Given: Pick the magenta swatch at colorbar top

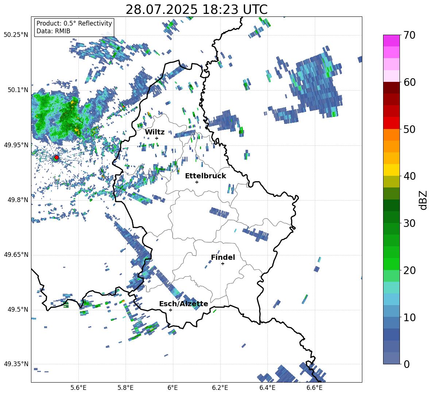Looking at the screenshot, I should (x=391, y=41).
